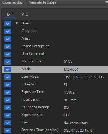Uncheck the FNumber checkbox

(8, 85)
